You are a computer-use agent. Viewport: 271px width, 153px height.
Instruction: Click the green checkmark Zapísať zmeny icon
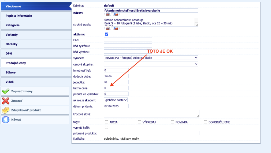(x=6, y=91)
